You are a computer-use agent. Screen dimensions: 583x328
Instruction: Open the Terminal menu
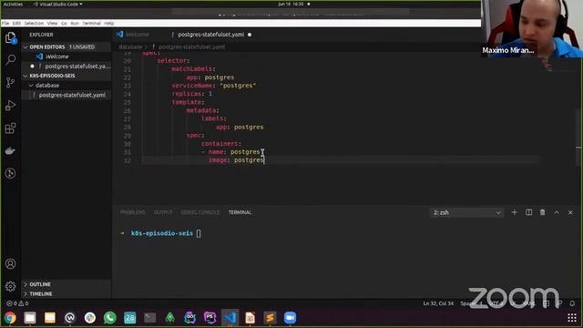point(91,23)
